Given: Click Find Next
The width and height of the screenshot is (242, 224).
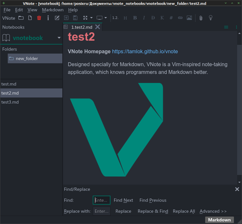Looking at the screenshot, I should [123, 200].
